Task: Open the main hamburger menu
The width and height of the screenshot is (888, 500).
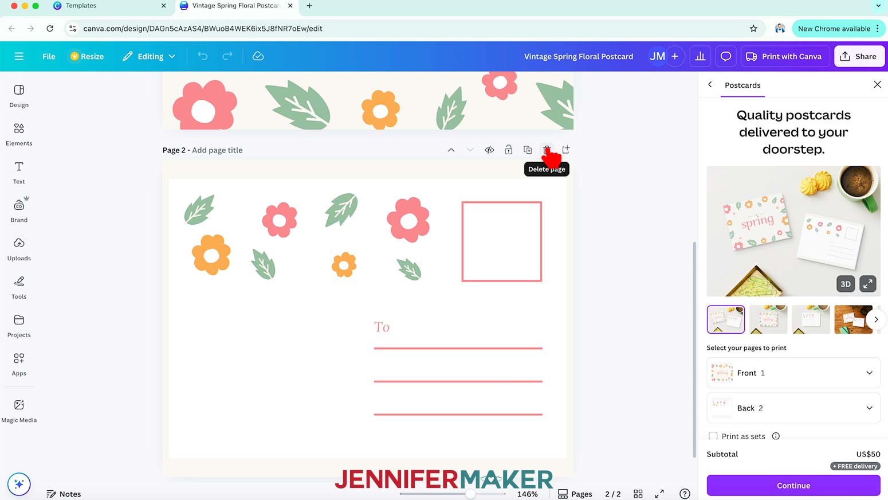Action: tap(19, 56)
